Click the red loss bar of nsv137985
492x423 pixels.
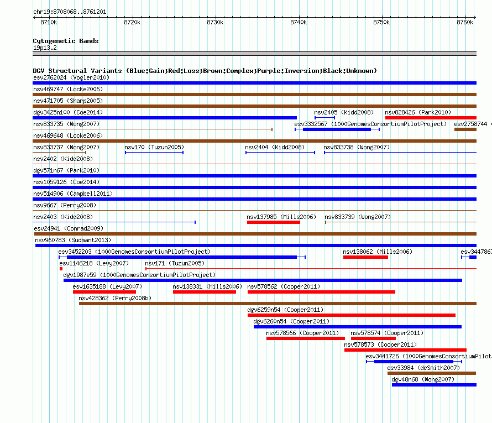click(x=274, y=222)
